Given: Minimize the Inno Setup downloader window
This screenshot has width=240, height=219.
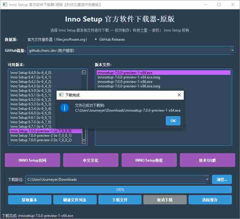Looking at the screenshot, I should [x=206, y=4].
